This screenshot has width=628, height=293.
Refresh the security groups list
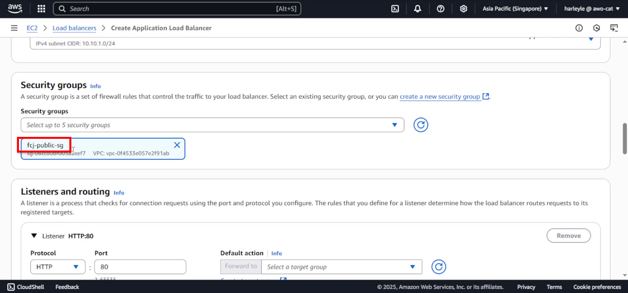tap(421, 125)
